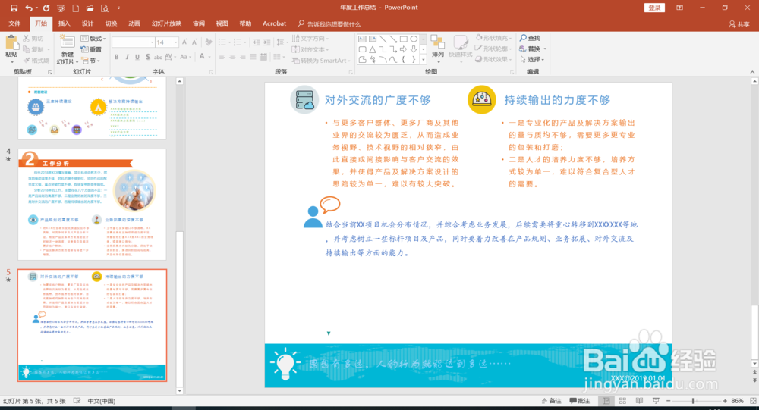Switch to slide sorter view

point(622,401)
